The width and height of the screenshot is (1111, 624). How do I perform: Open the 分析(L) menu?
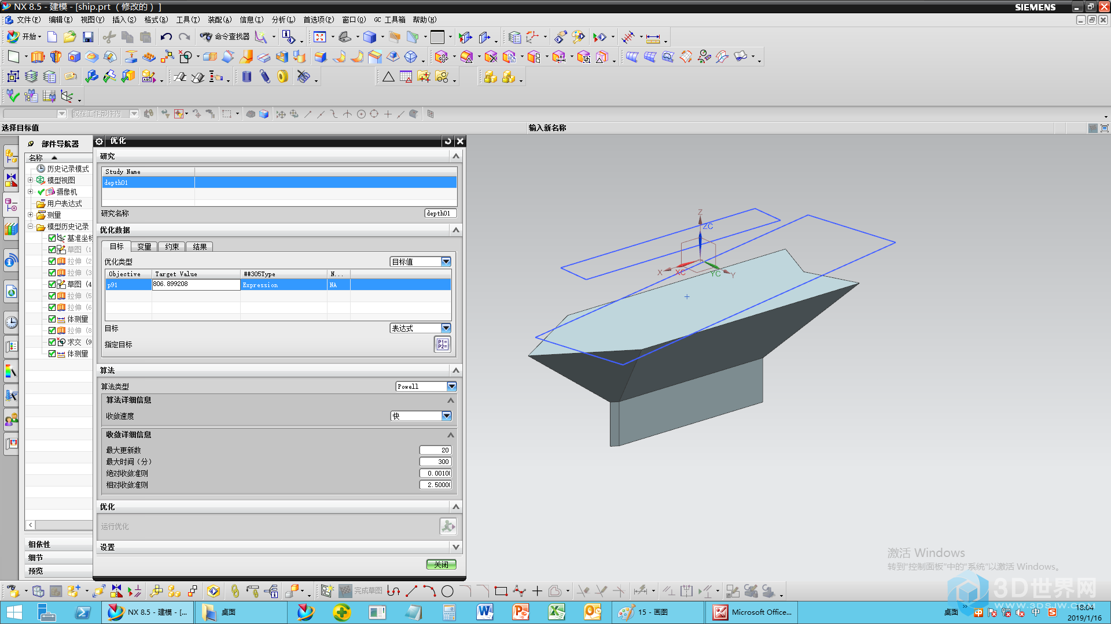point(283,20)
